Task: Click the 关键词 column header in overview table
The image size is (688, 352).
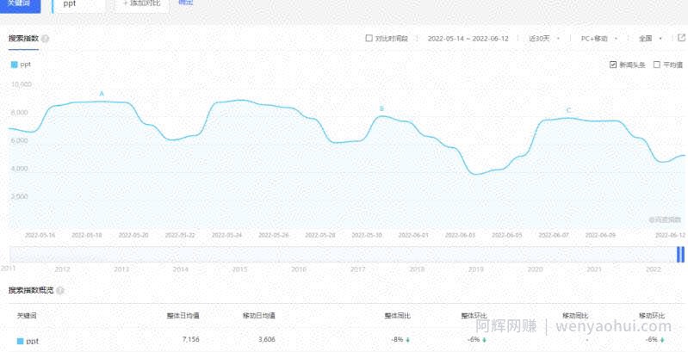Action: pyautogui.click(x=27, y=316)
